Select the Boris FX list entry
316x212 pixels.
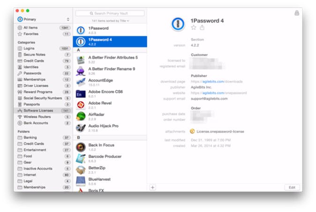click(110, 190)
